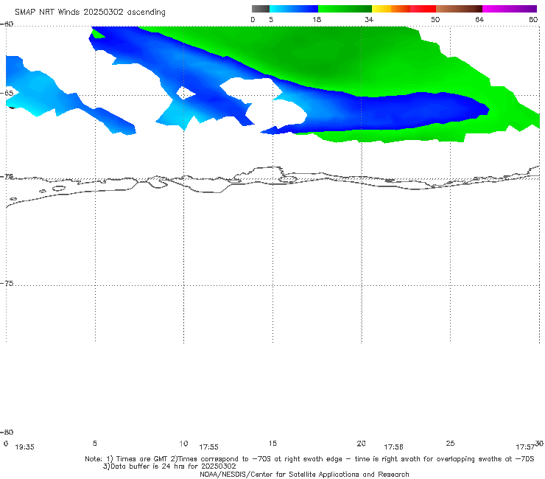
Task: Click the gray segment of the color bar
Action: 260,9
